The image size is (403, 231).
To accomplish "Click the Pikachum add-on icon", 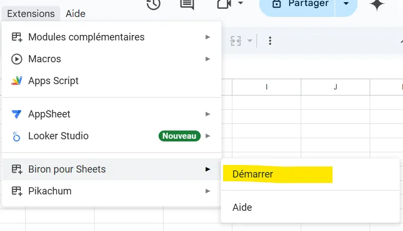I will (x=17, y=191).
